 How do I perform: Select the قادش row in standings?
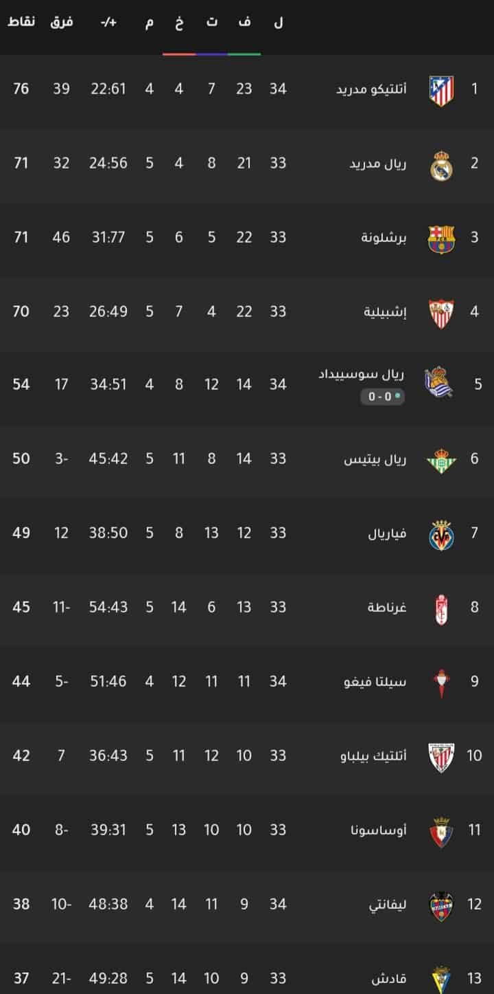tap(247, 976)
